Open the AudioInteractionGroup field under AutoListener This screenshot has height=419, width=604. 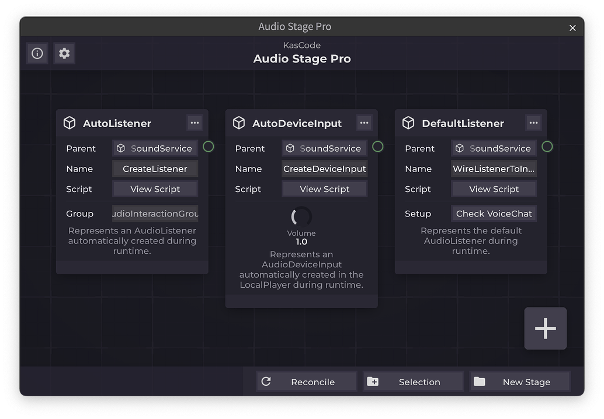154,214
